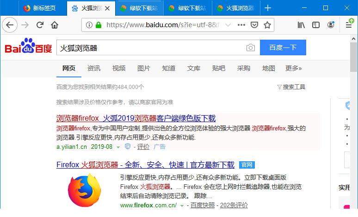Search by image using camera icon
Screen dimensions: 358x217
251,47
